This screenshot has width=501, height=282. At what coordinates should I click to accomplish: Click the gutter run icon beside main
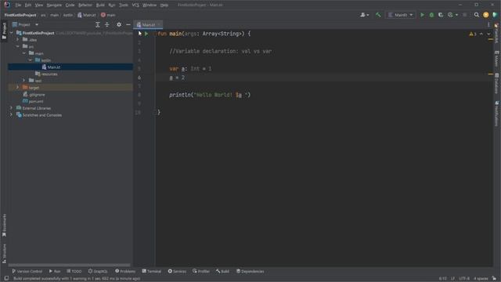tap(146, 34)
